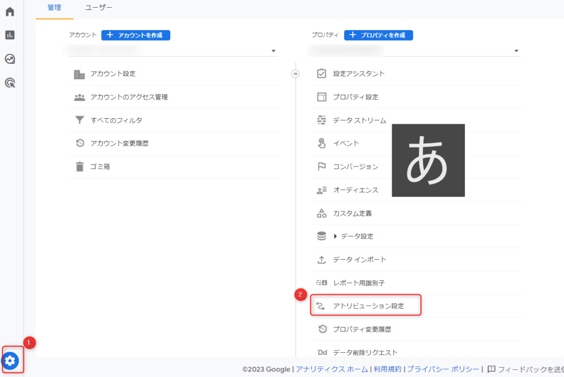Click the collapse arrow between columns

pos(295,74)
